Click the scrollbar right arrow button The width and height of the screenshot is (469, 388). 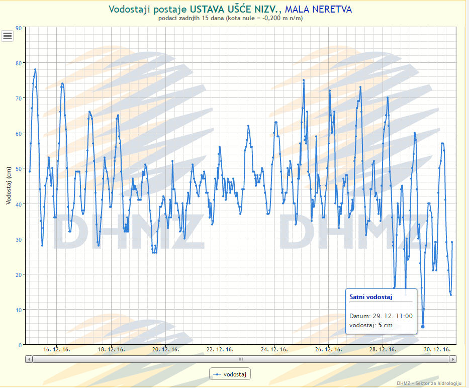(x=453, y=359)
